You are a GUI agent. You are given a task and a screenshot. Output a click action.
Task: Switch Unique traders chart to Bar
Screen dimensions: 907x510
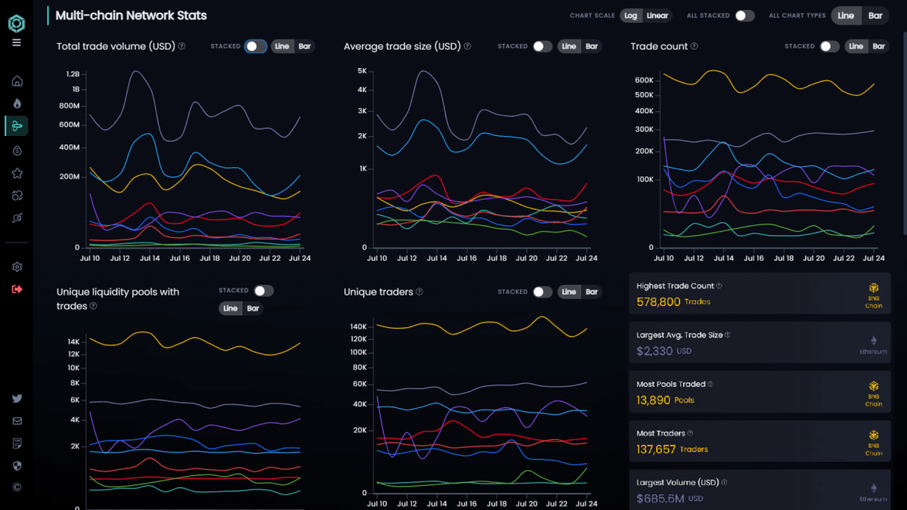pos(592,292)
